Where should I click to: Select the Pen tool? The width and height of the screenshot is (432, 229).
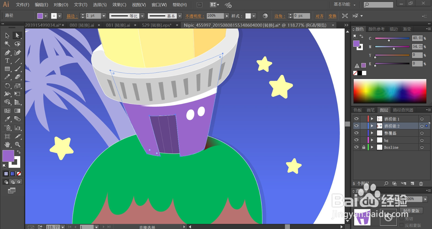point(7,52)
